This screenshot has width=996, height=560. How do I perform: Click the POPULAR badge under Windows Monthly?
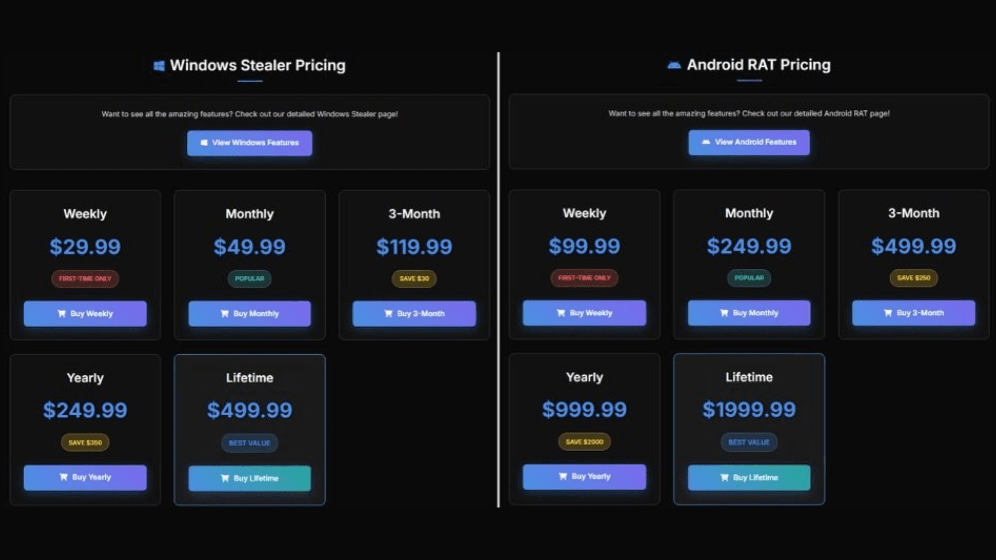tap(250, 279)
